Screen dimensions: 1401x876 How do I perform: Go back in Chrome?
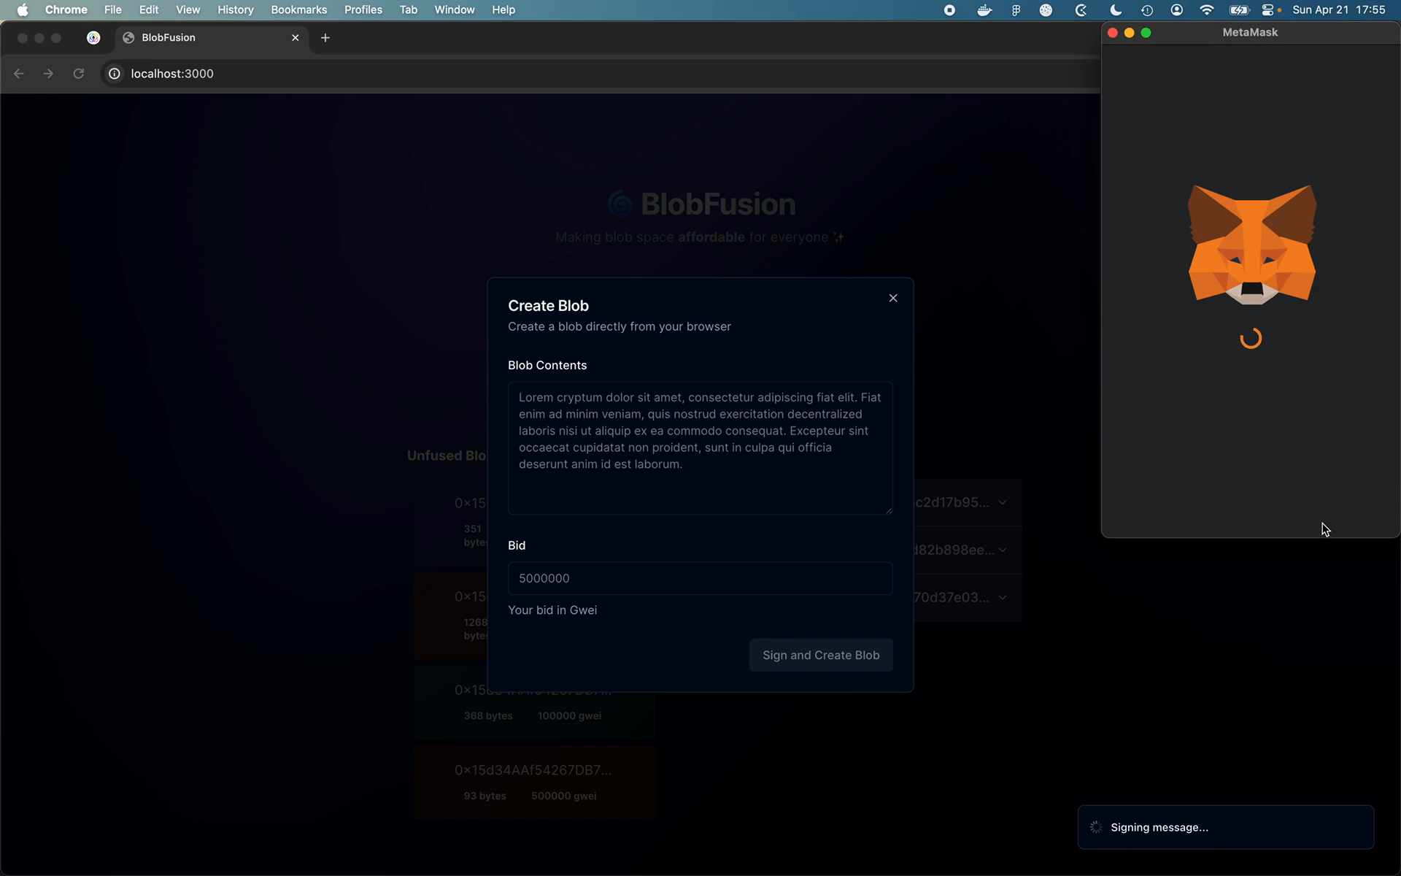point(19,74)
